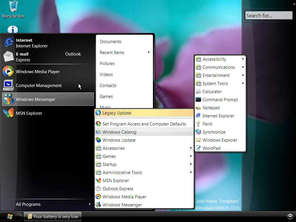Click the Windows Update icon

(x=98, y=140)
